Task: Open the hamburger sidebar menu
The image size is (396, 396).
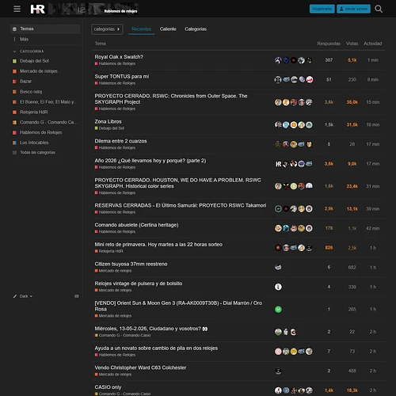Action: click(17, 9)
